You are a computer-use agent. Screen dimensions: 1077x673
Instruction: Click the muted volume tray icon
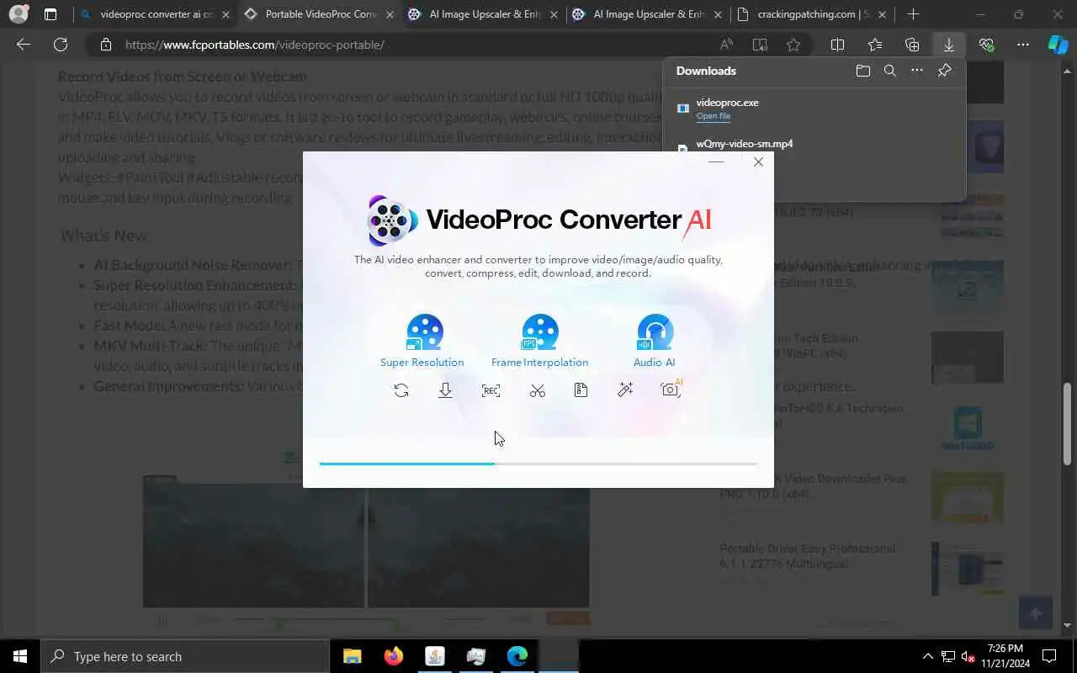point(969,656)
